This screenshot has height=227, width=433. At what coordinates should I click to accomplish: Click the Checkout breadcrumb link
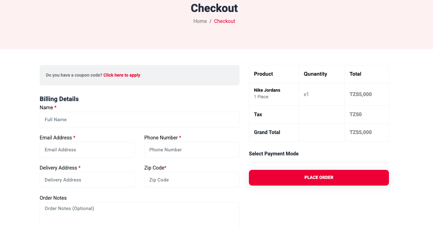point(224,21)
